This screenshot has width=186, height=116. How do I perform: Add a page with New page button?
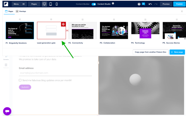177,52
